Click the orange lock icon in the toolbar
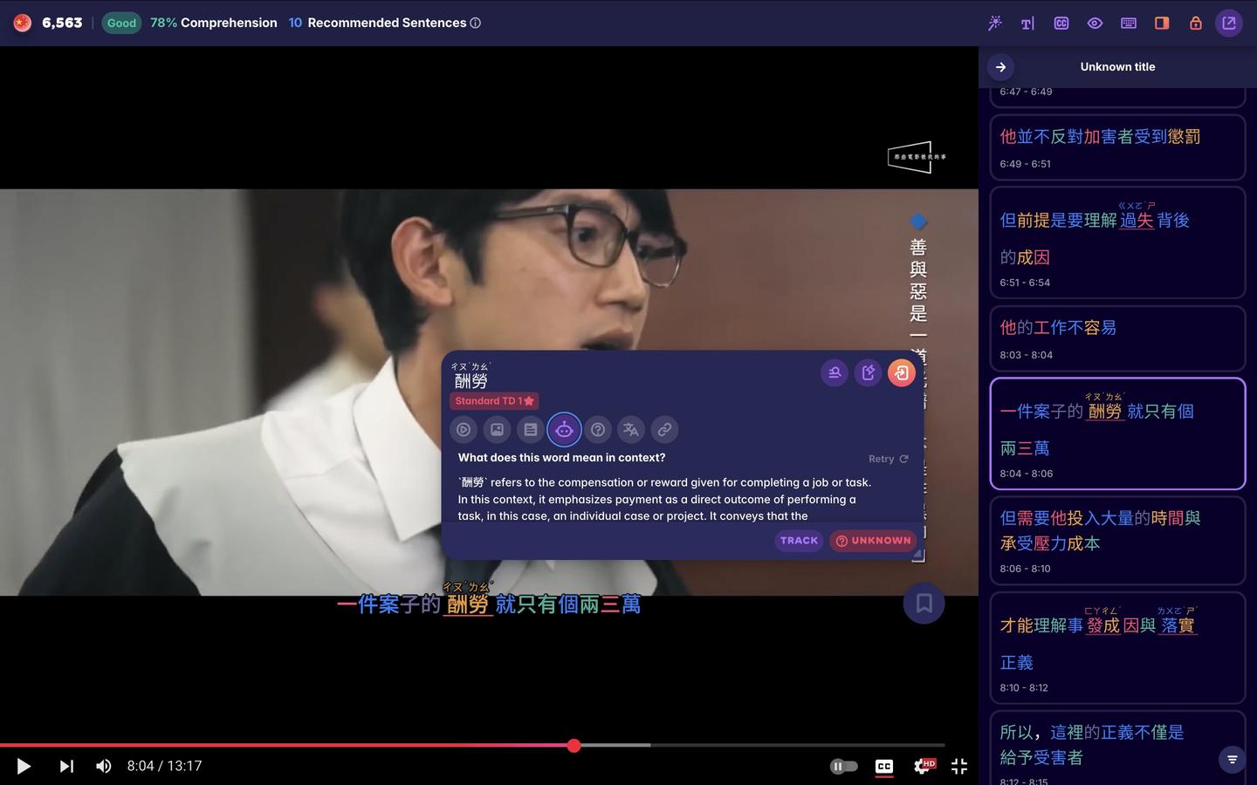 tap(1195, 23)
